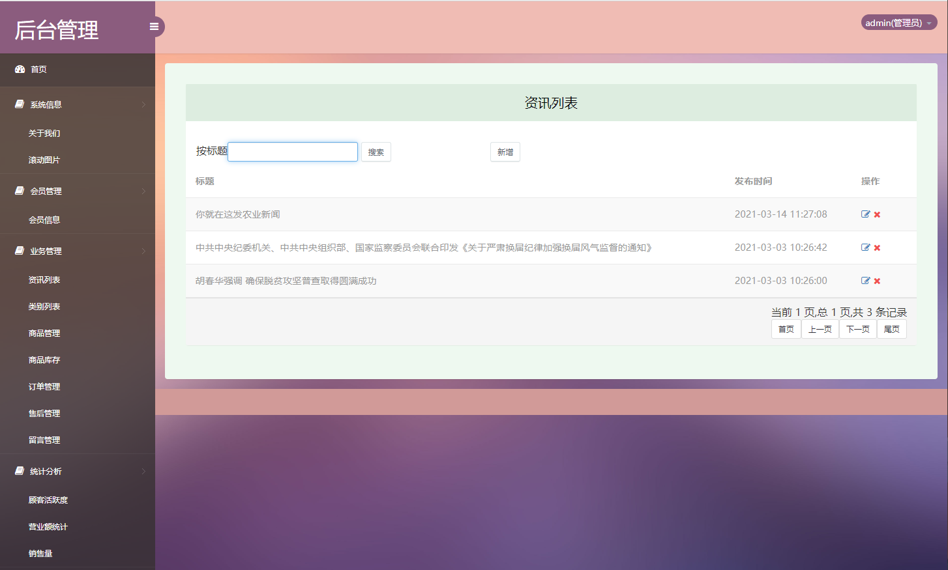Select 滚动图片 under 系统信息
The image size is (948, 570).
click(44, 159)
